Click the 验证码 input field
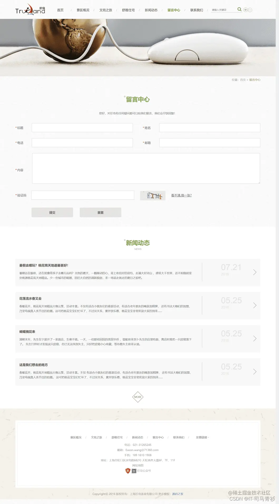The width and height of the screenshot is (279, 504). 83,195
